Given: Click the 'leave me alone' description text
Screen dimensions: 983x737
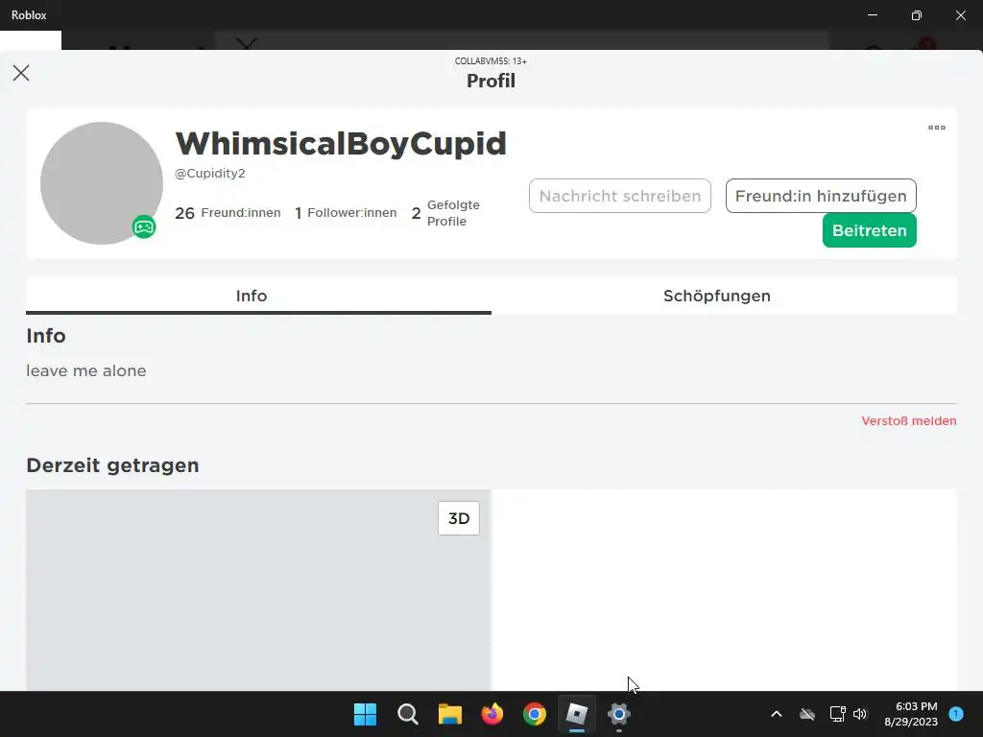Looking at the screenshot, I should (85, 371).
